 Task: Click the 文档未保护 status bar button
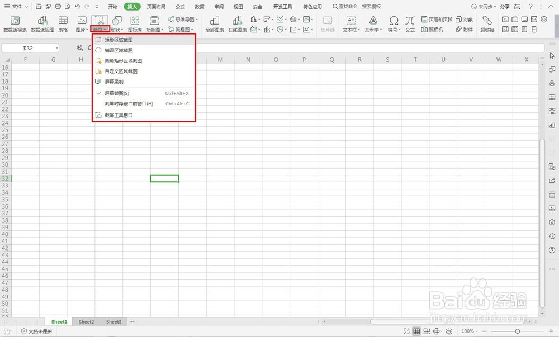coord(36,331)
